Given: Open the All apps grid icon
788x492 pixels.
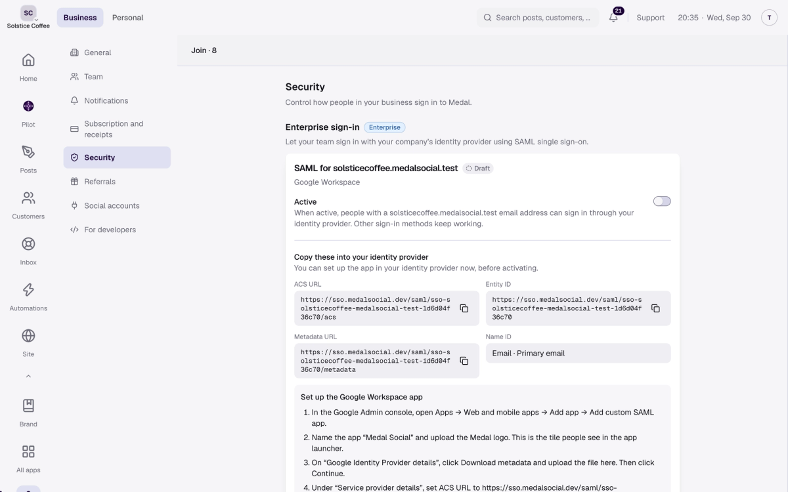Looking at the screenshot, I should tap(28, 451).
